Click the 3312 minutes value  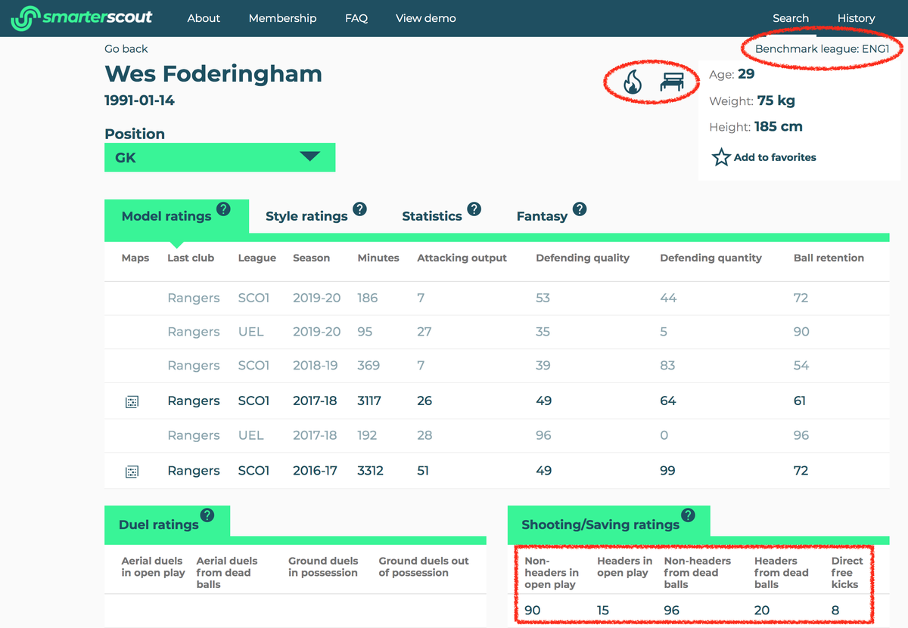click(x=370, y=471)
